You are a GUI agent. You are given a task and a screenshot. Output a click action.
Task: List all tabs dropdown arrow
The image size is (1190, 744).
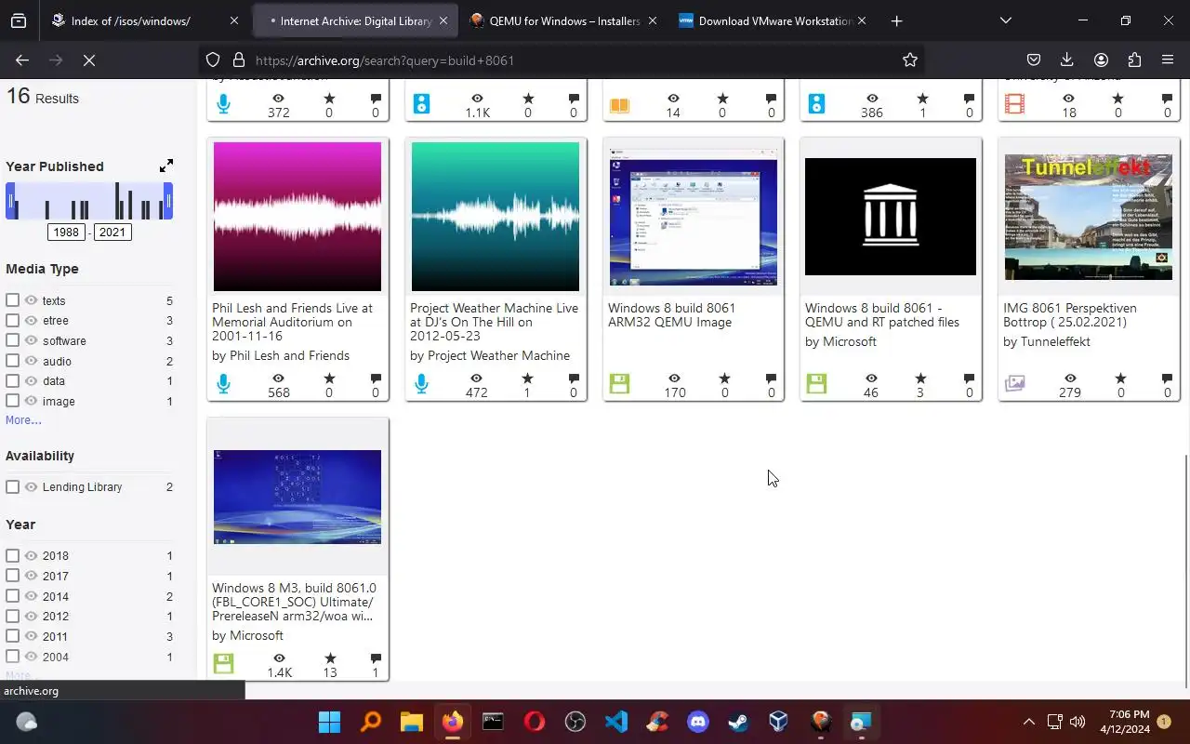(1005, 20)
